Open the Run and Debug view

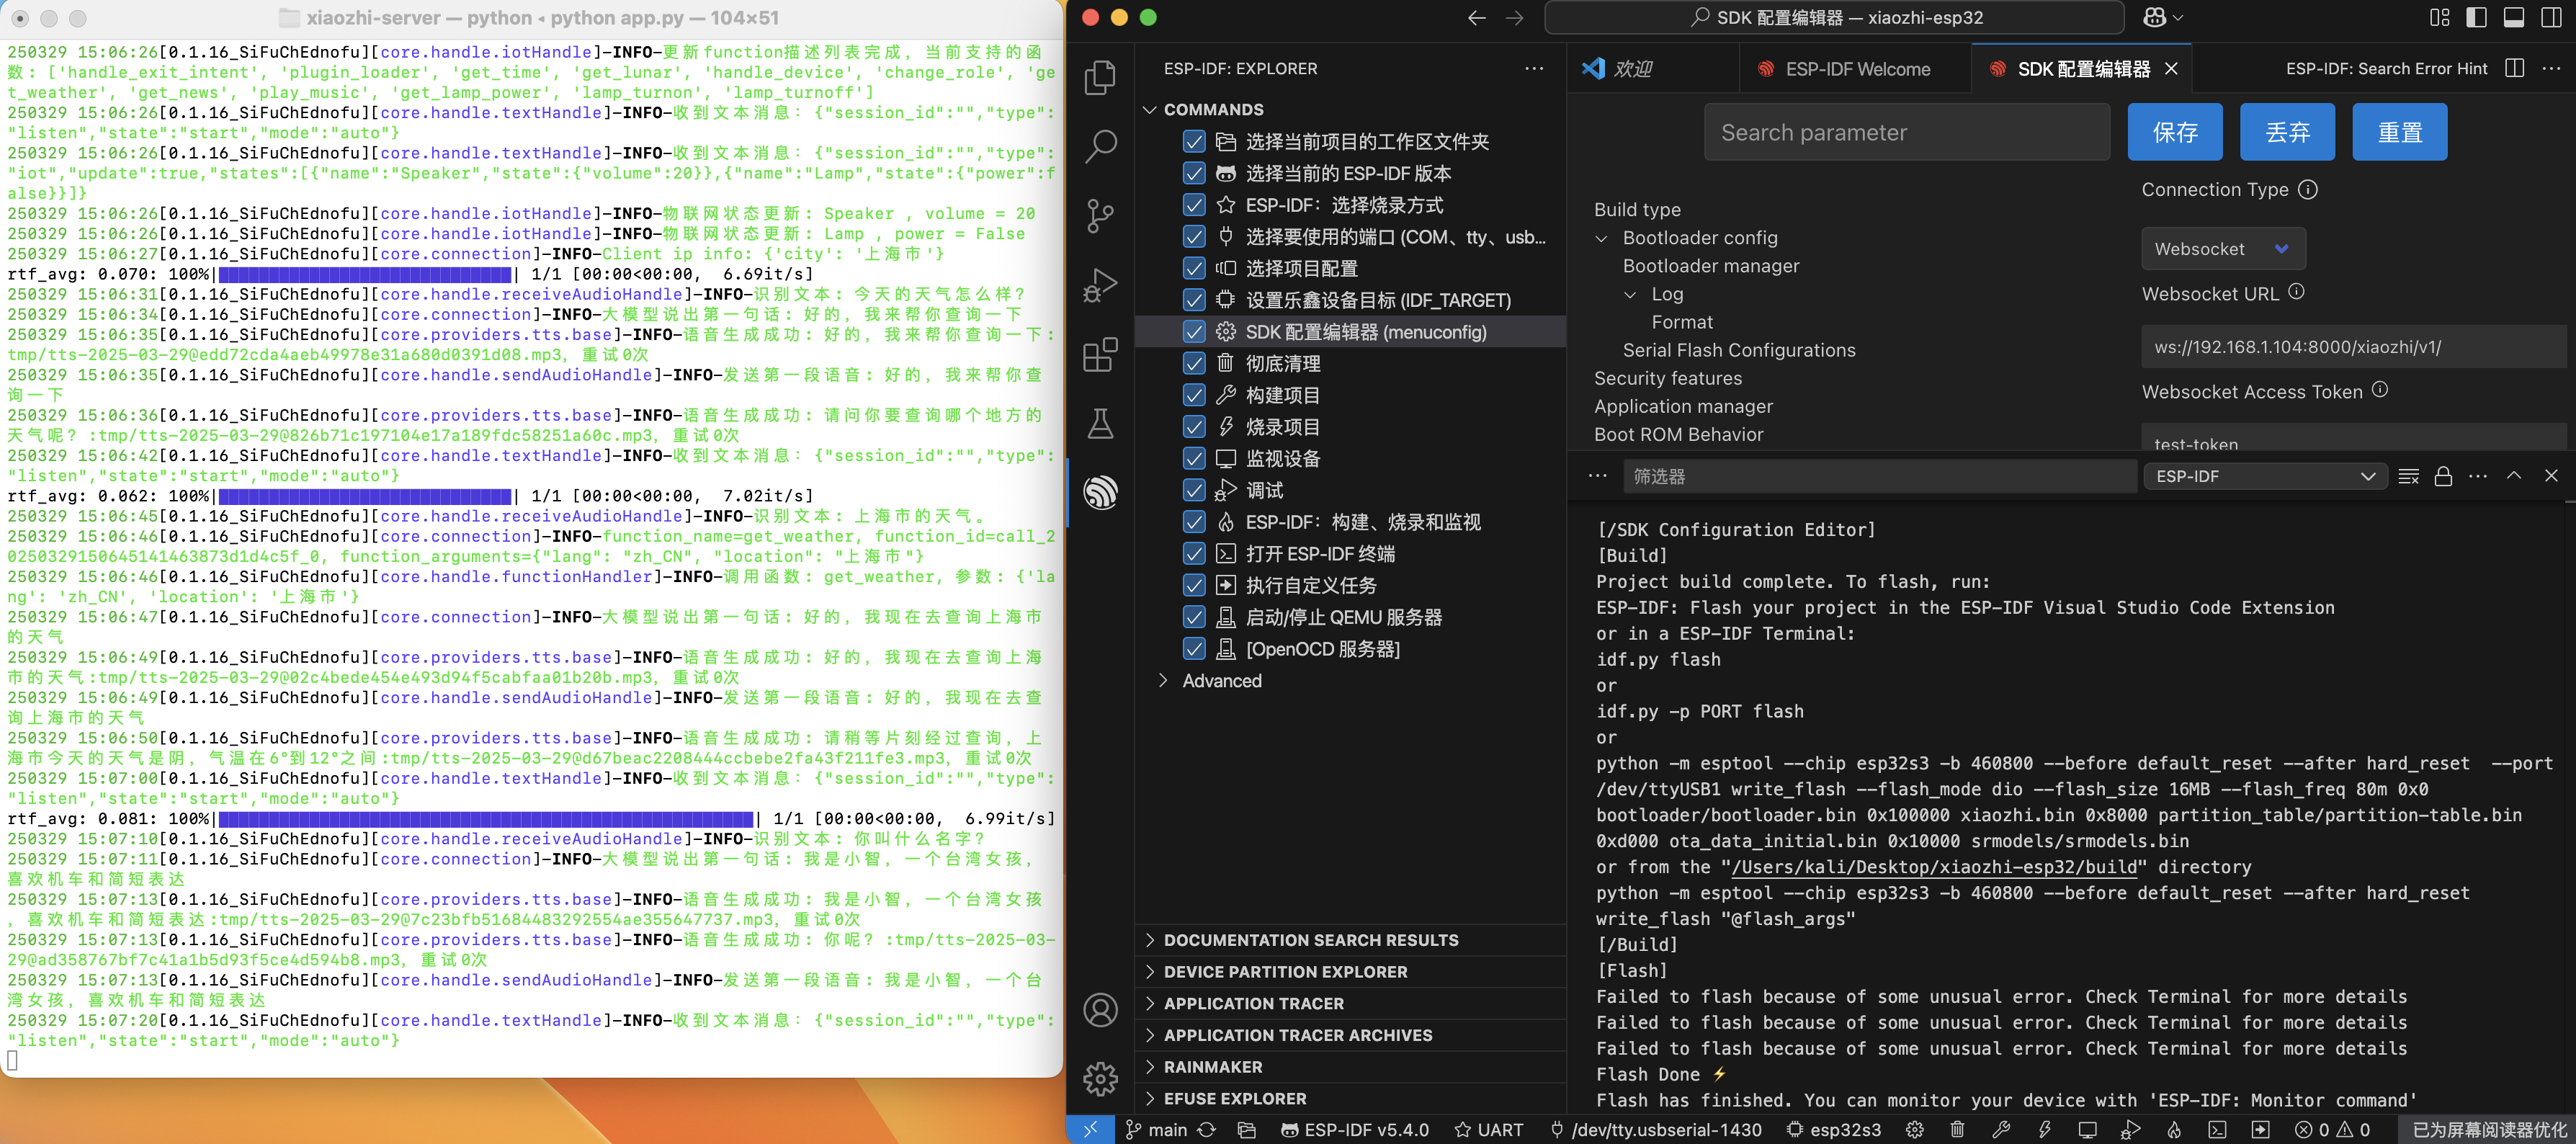1100,285
